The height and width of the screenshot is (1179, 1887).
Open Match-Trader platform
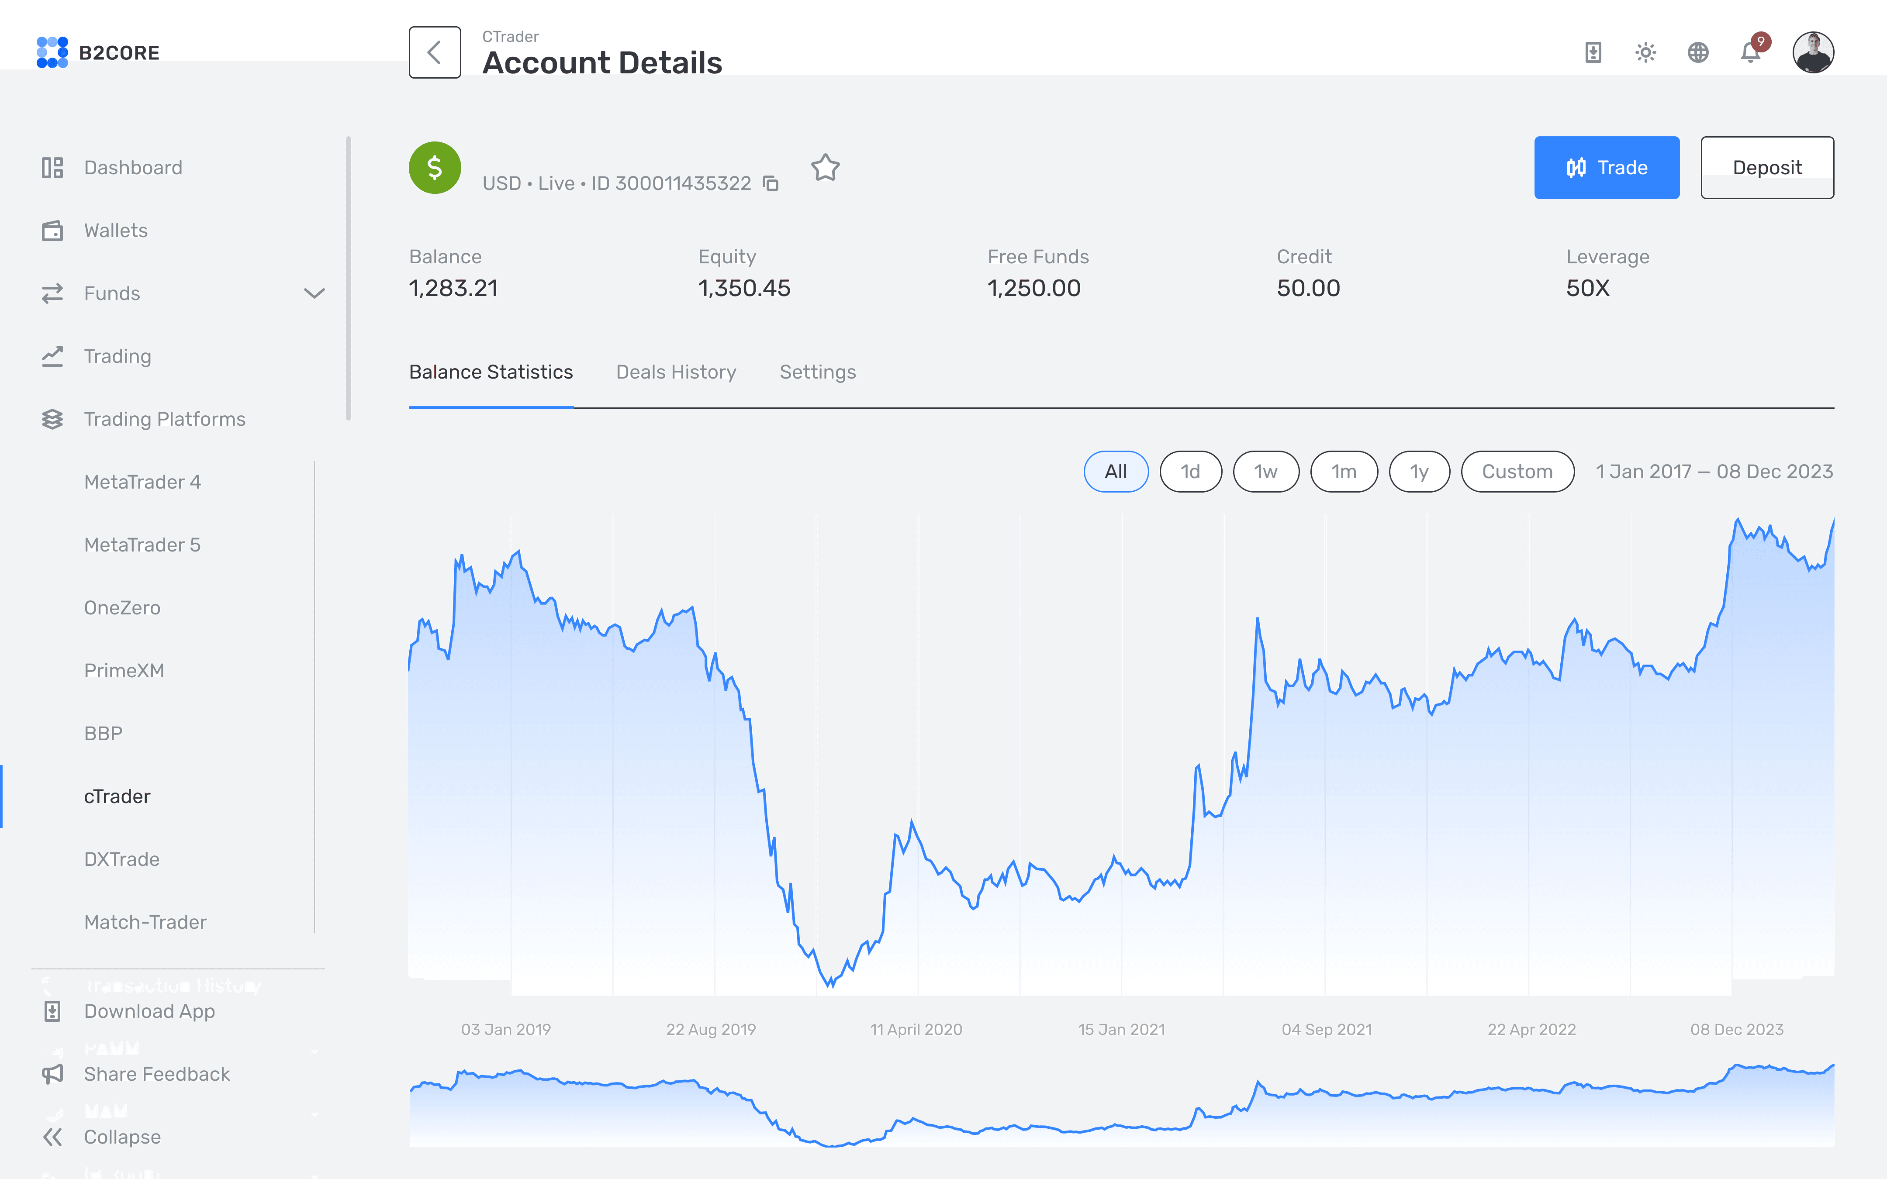145,922
